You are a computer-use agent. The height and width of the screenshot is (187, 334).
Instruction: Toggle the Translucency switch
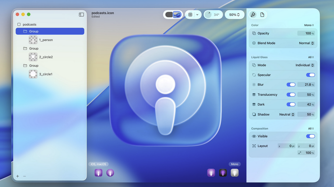point(291,95)
